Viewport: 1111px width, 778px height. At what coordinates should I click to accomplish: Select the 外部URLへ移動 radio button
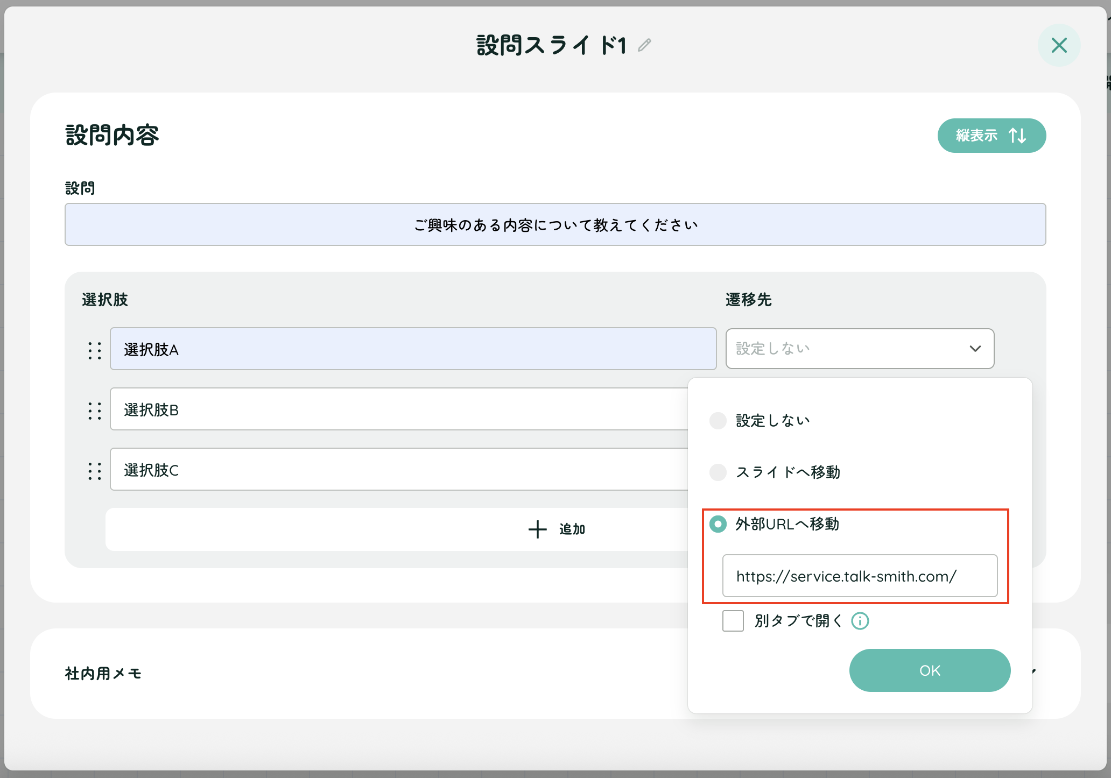click(x=718, y=524)
